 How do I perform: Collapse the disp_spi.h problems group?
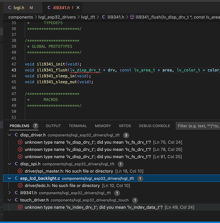pos(9,164)
